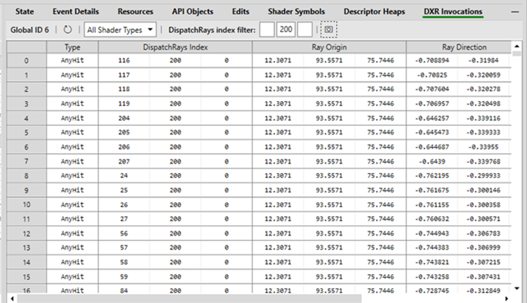The width and height of the screenshot is (527, 303).
Task: Switch to the Resources tab
Action: [x=136, y=11]
